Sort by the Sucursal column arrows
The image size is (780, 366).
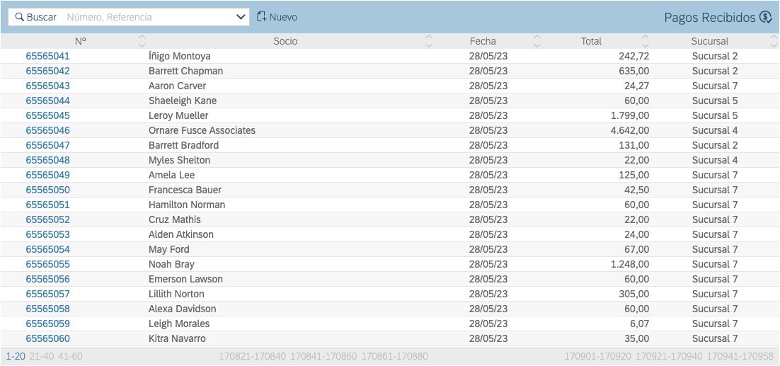click(773, 41)
